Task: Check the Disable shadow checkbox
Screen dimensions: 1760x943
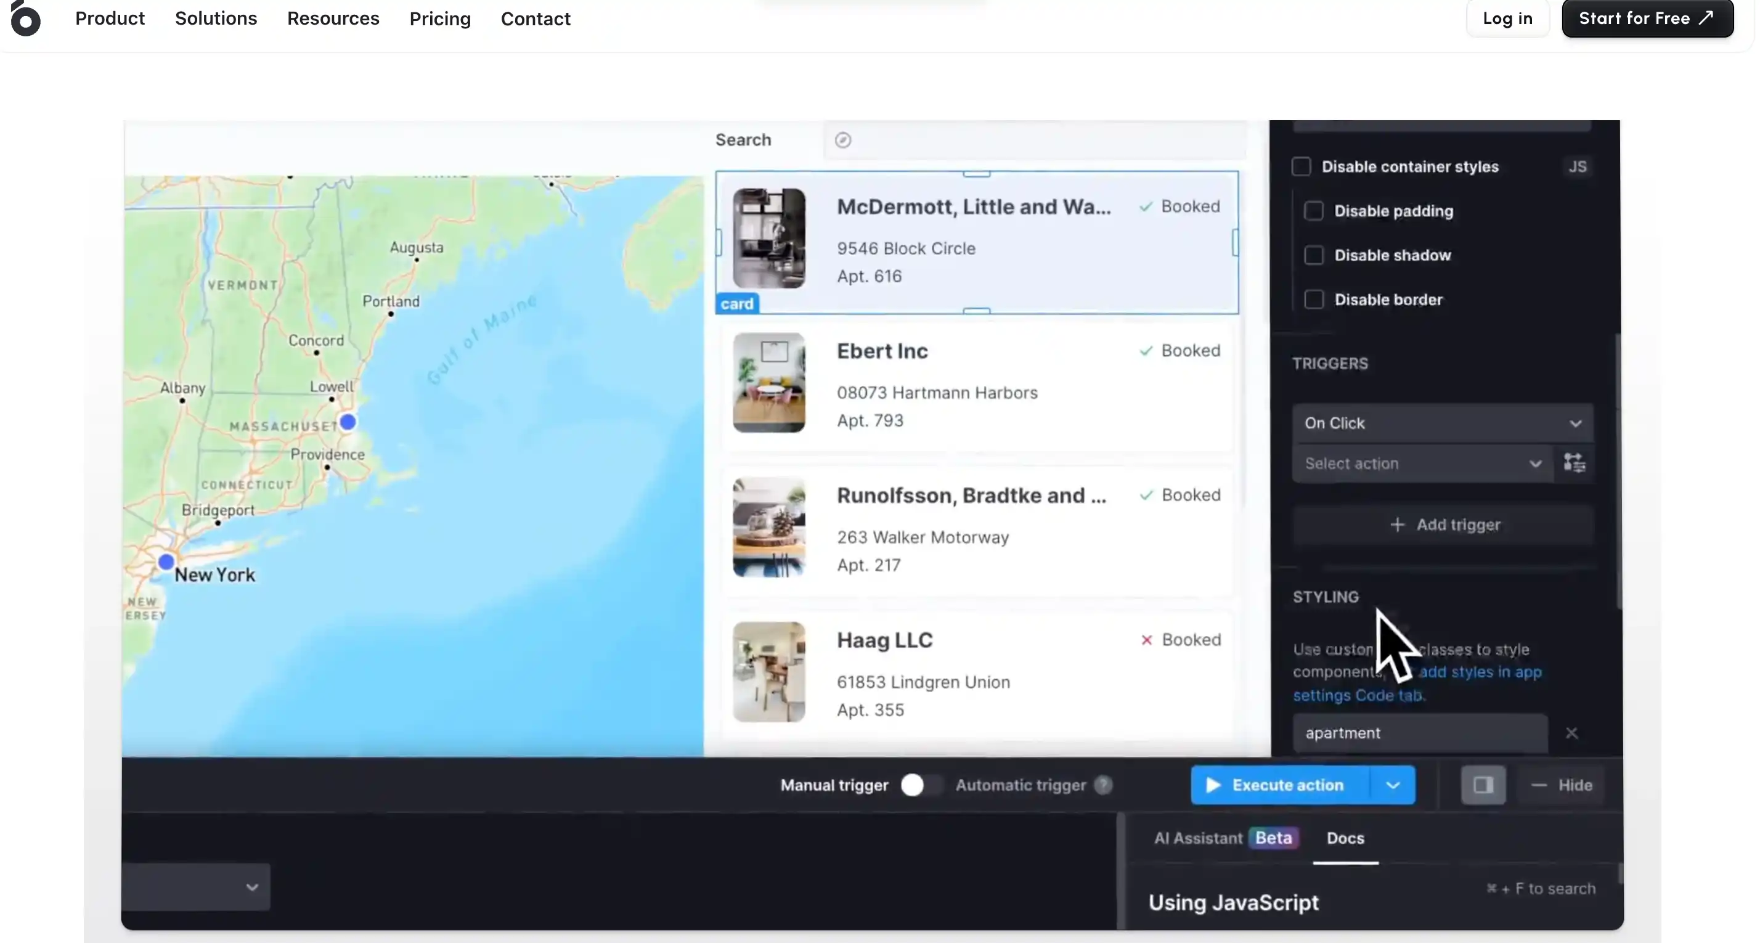Action: (x=1313, y=256)
